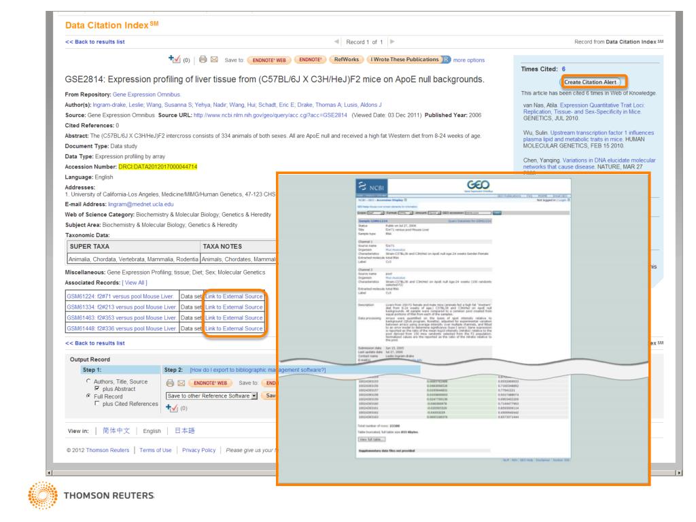Open Gene Expression Omnibus repository link
The height and width of the screenshot is (522, 696).
tap(147, 94)
